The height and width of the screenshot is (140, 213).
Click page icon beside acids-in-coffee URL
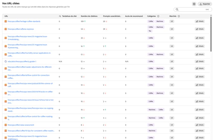click(x=6, y=93)
